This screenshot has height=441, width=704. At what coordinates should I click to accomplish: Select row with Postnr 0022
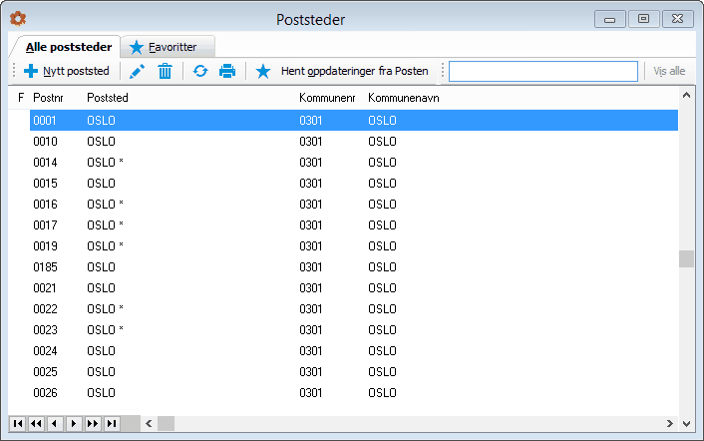[x=354, y=309]
